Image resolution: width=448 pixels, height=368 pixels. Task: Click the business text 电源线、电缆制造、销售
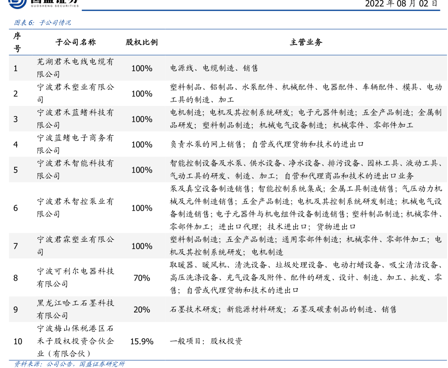(214, 68)
